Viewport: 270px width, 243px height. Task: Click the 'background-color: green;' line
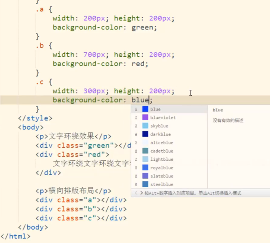[105, 28]
